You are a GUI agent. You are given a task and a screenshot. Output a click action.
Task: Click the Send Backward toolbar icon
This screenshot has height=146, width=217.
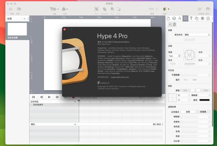118,9
